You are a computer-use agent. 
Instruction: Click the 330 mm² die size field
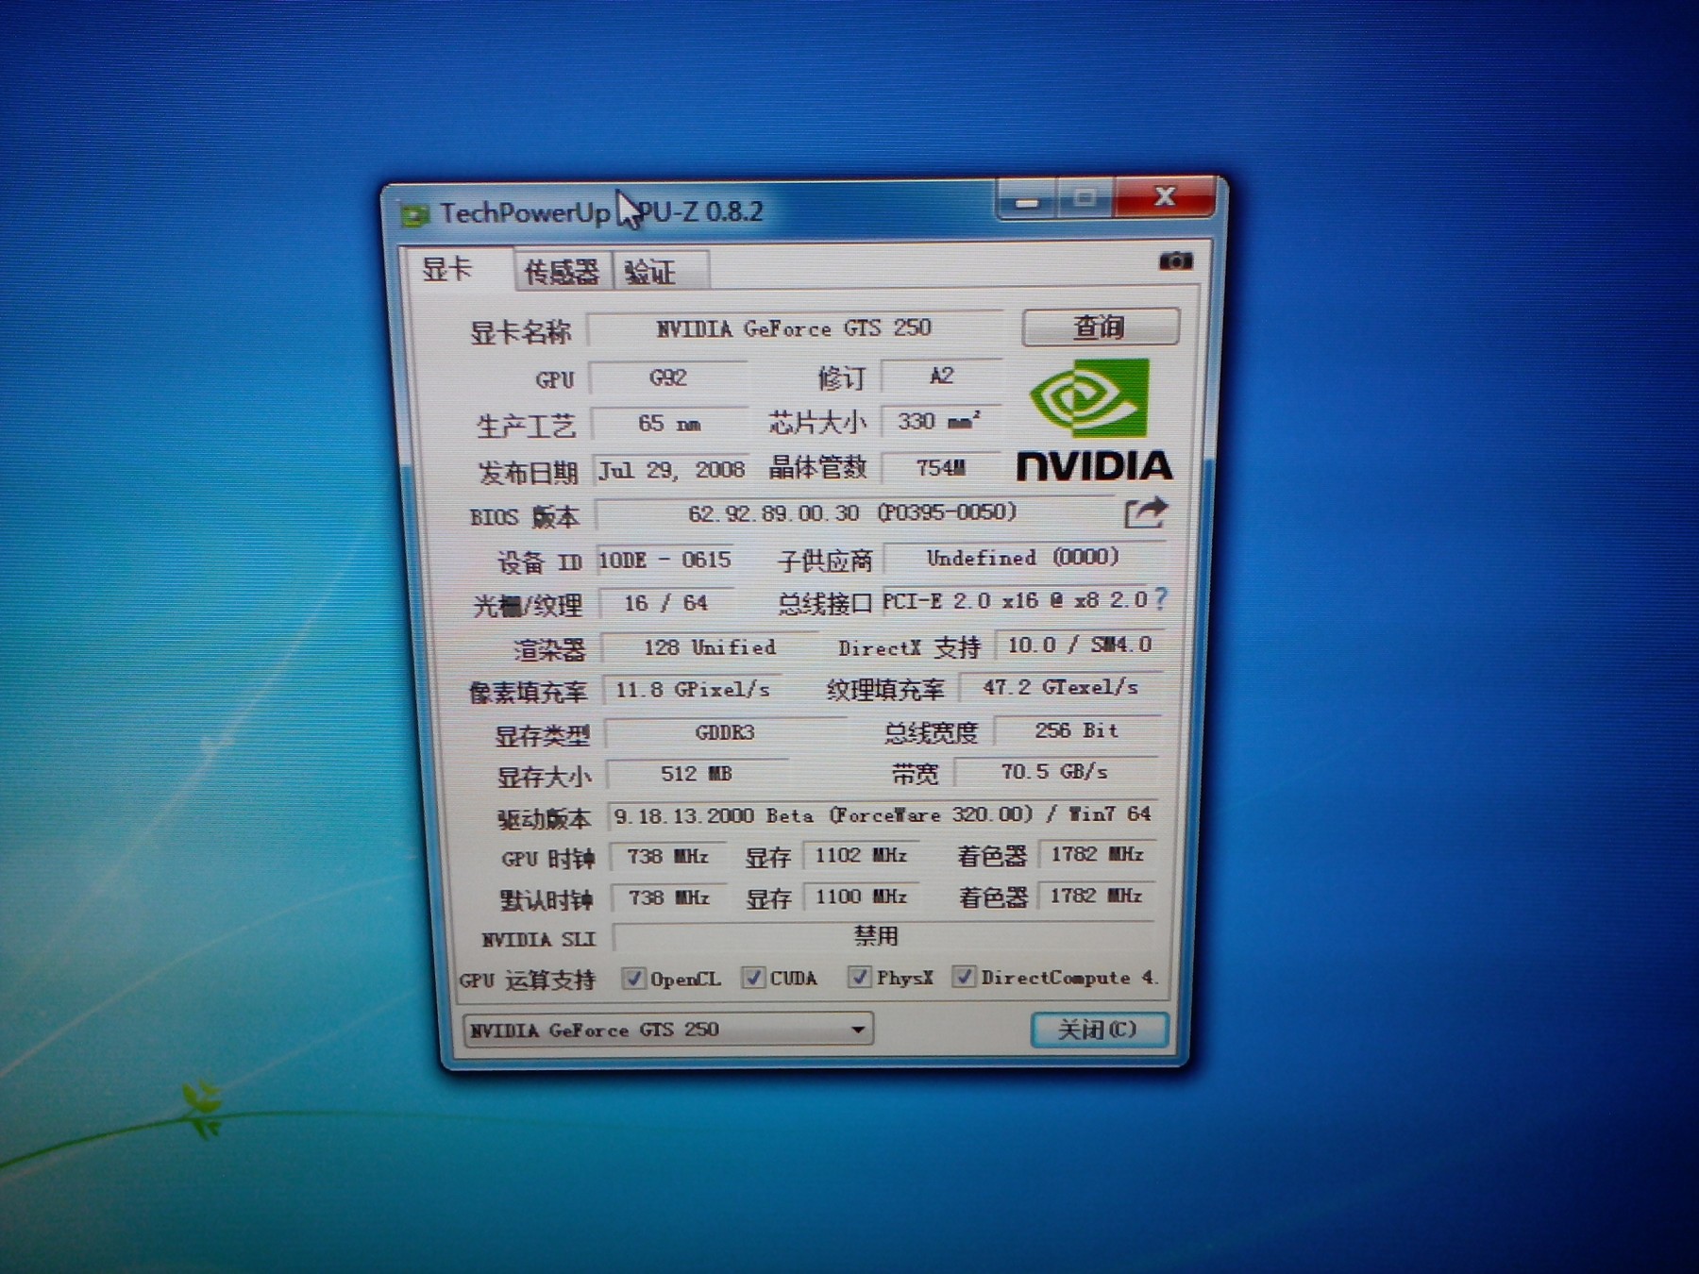tap(941, 421)
